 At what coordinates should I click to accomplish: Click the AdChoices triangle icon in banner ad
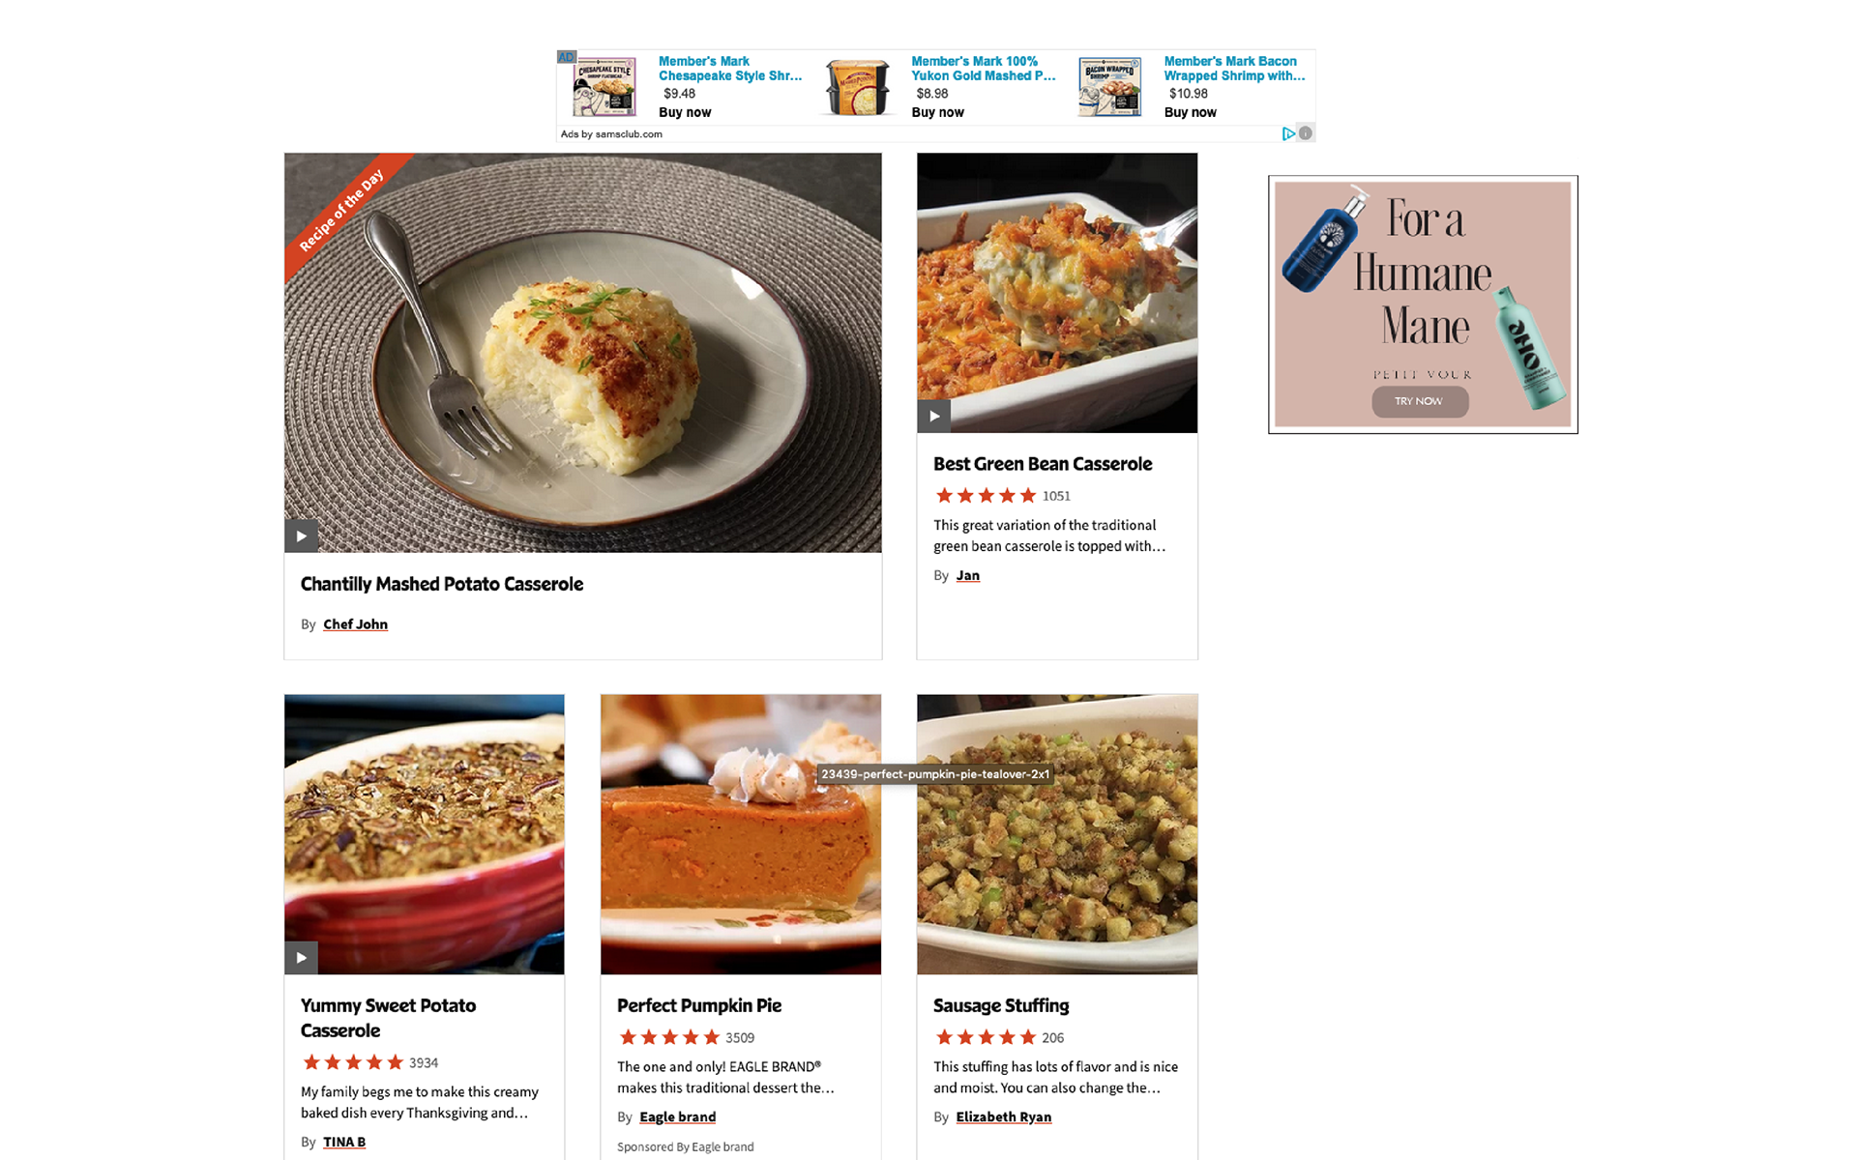pos(1288,133)
